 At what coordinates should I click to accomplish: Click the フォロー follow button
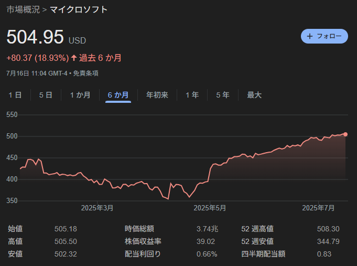[324, 36]
